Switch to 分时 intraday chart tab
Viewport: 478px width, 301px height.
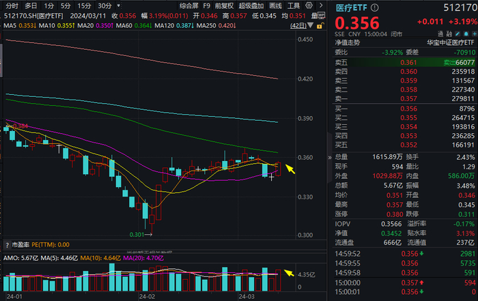[x=12, y=5]
